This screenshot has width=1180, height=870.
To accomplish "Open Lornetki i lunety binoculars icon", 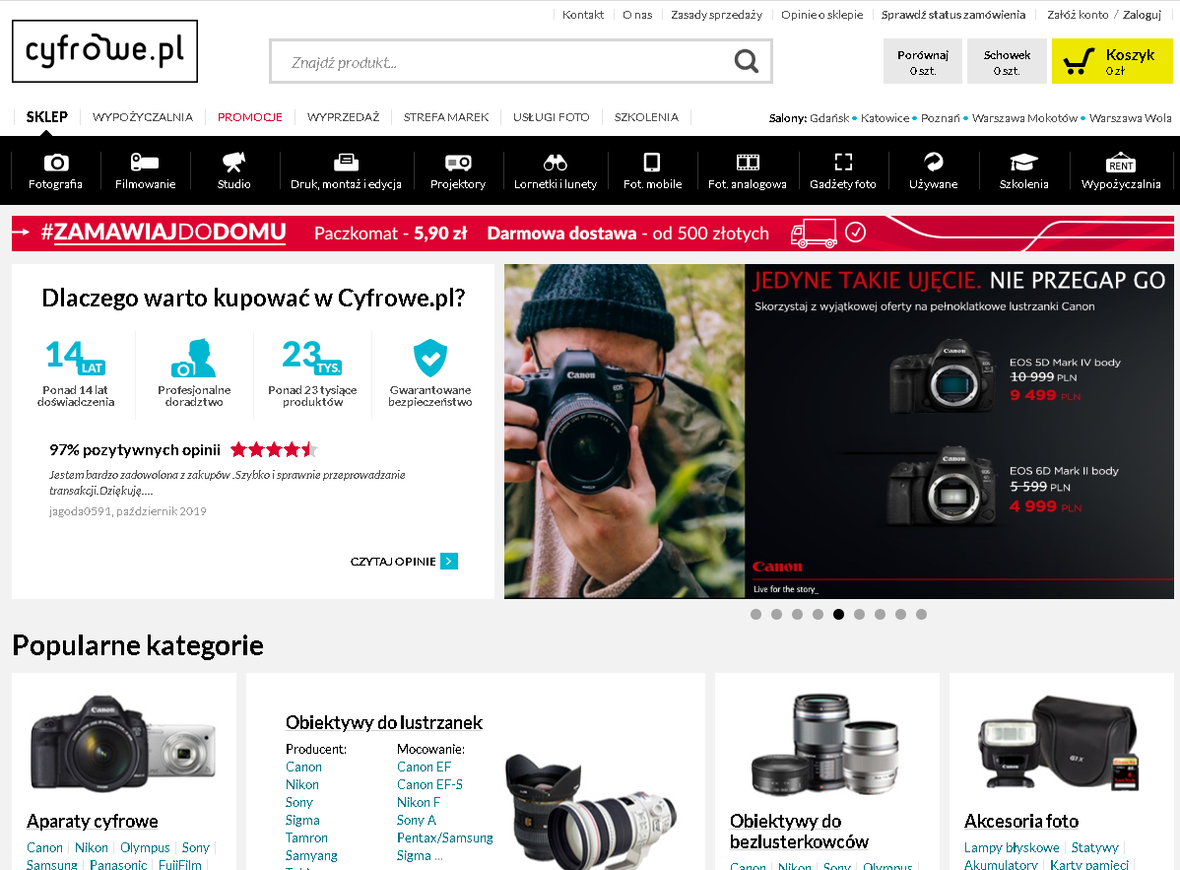I will (x=555, y=162).
